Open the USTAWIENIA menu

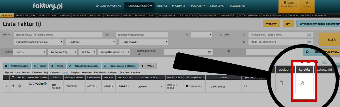point(237,6)
